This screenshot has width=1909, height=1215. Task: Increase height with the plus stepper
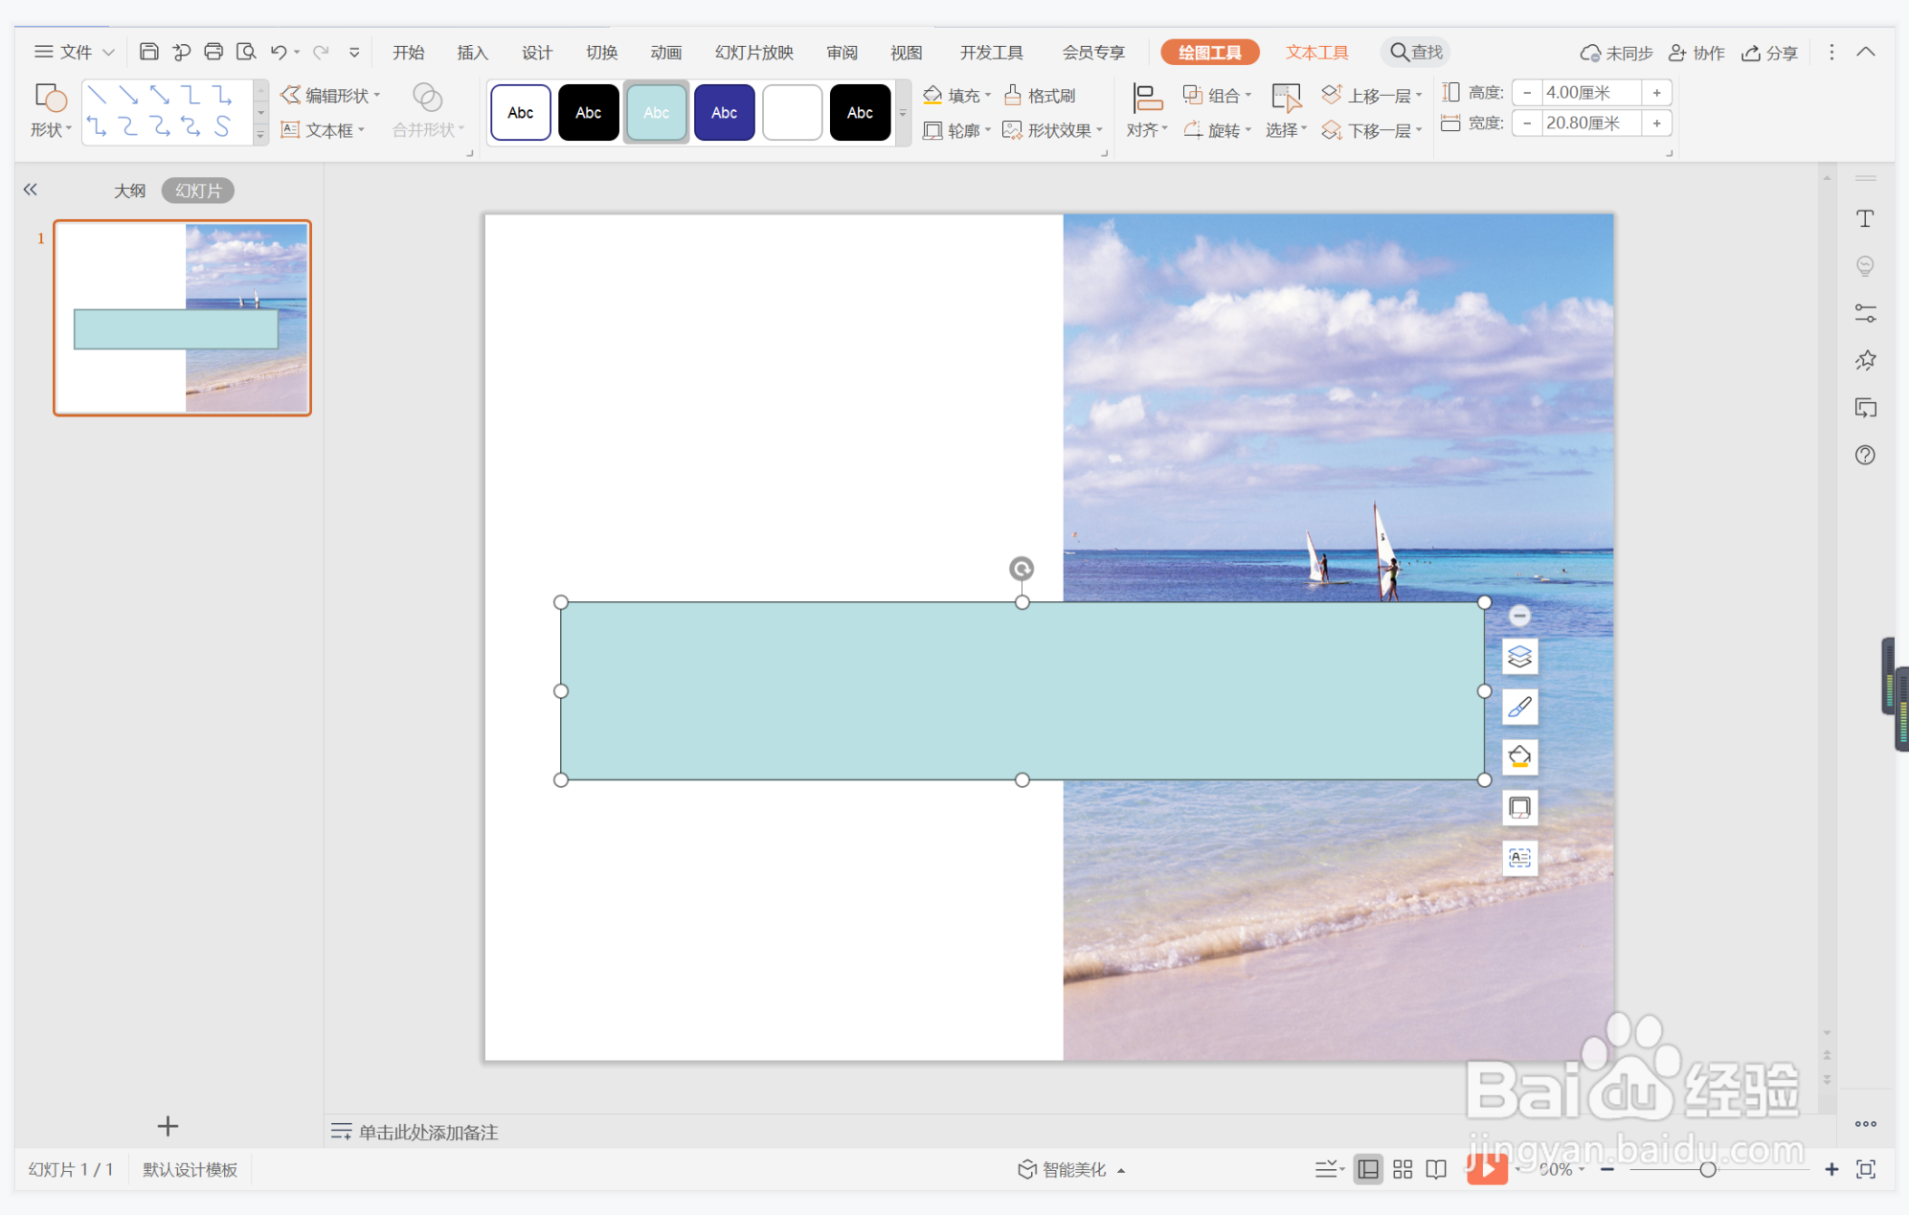click(1656, 93)
